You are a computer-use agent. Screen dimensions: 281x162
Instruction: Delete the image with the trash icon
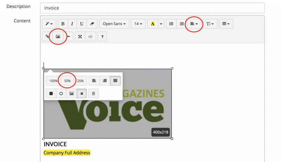tap(93, 94)
